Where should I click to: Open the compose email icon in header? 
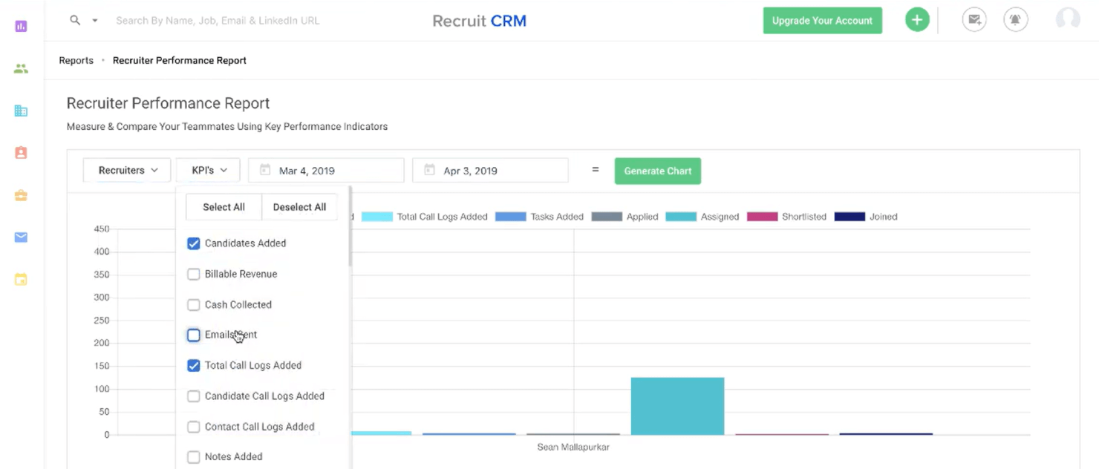(974, 20)
